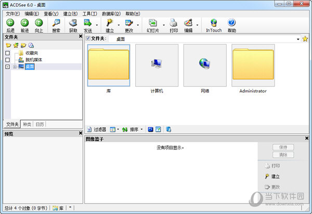Select the Administrator folder thumbnail
Screen dimensions: 312x214
tap(253, 66)
